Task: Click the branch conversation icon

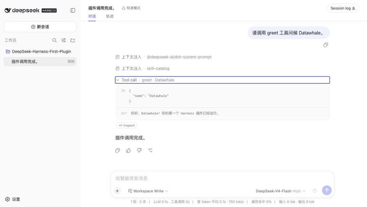Action: [x=150, y=150]
